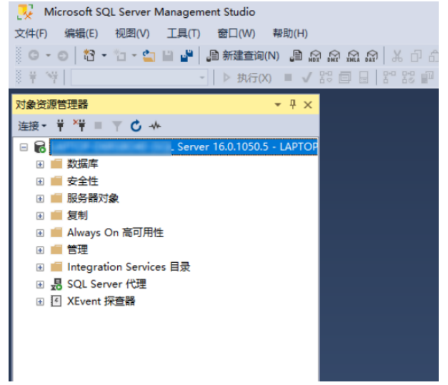Open the 文件(F) menu

[31, 34]
